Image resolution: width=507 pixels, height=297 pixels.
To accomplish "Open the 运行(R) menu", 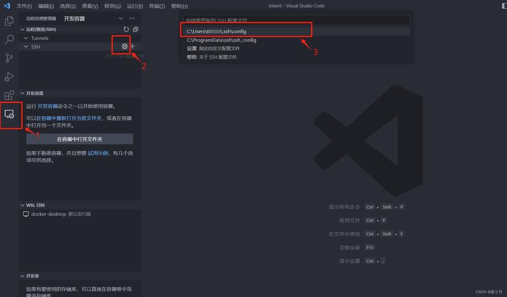I will pos(135,6).
